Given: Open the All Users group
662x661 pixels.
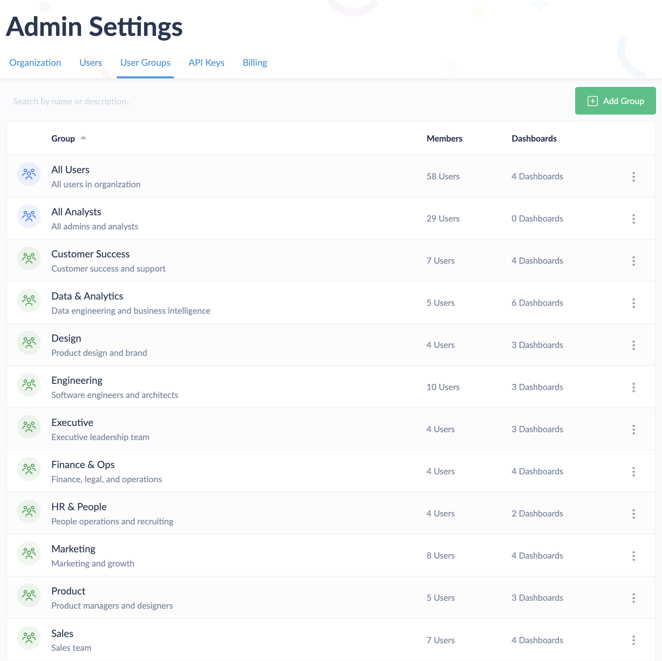Looking at the screenshot, I should coord(70,170).
